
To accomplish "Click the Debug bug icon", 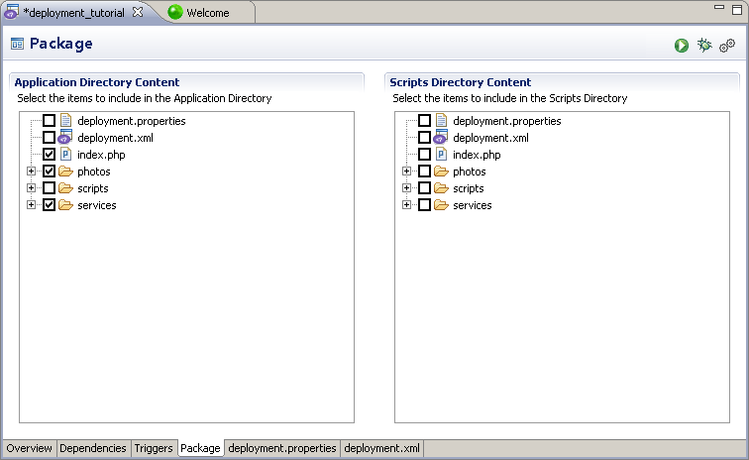I will point(704,46).
